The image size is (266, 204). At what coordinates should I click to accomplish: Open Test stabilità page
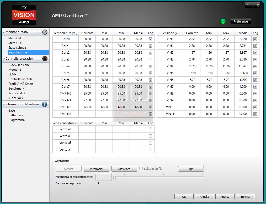click(x=17, y=93)
